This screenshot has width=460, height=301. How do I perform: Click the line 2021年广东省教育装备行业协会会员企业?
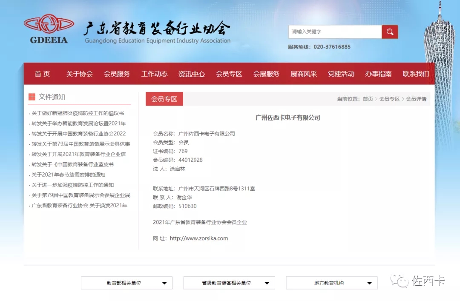click(200, 222)
